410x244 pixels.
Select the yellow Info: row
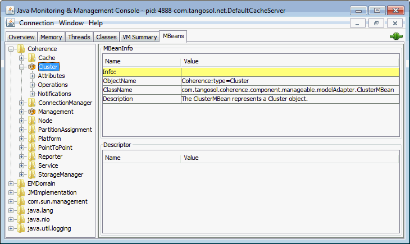(250, 72)
